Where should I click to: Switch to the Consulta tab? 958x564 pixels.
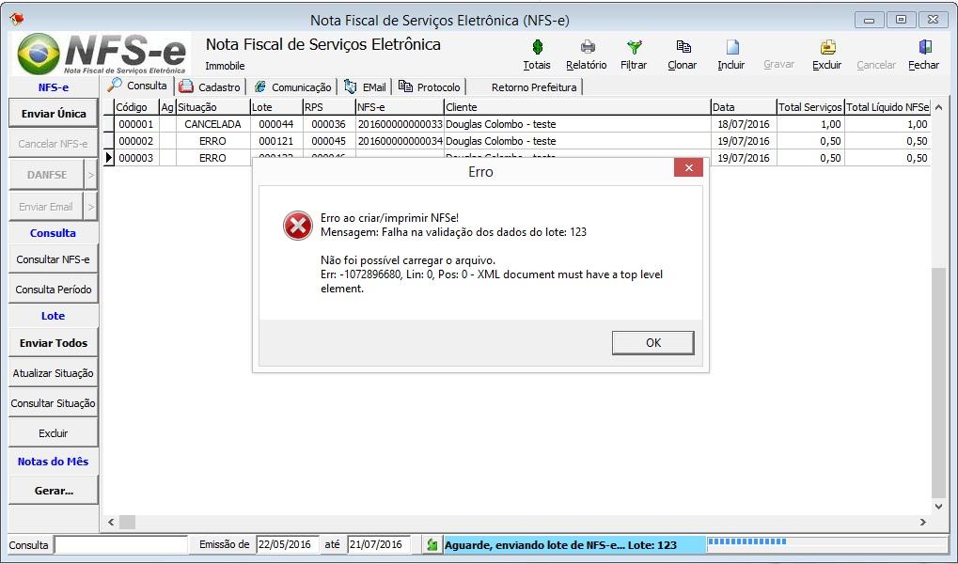pos(139,86)
